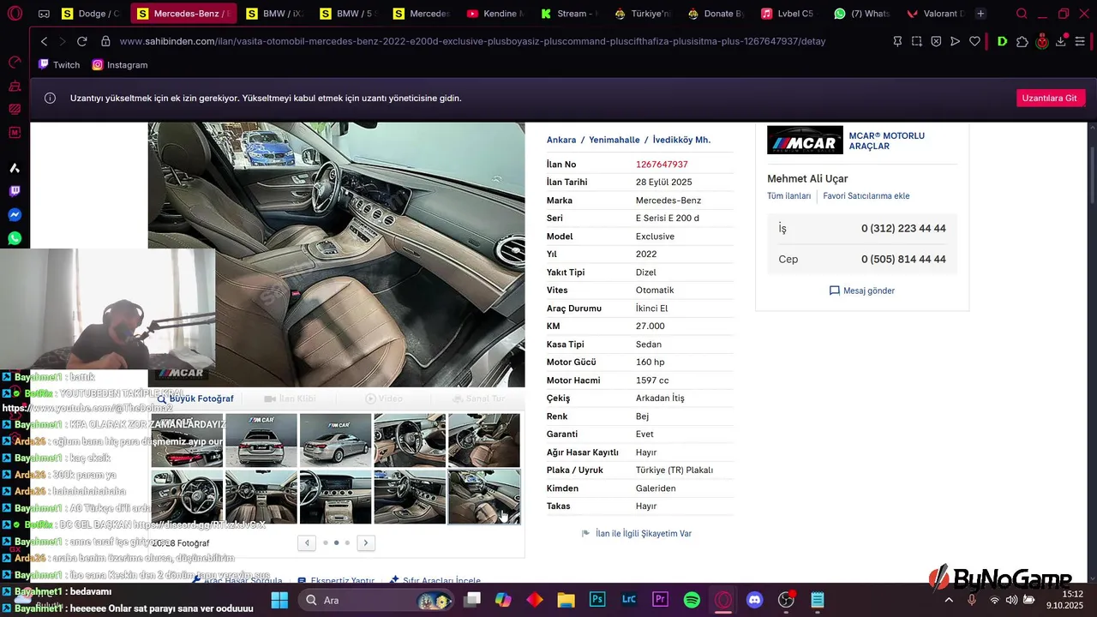This screenshot has height=617, width=1097.
Task: Open MCAR Motorlu Araçlar store link
Action: [886, 141]
